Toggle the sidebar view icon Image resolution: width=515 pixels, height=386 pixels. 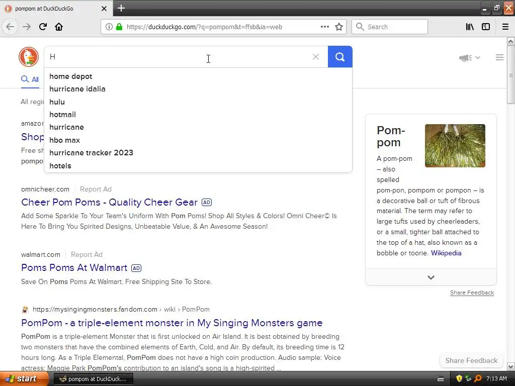click(x=486, y=27)
